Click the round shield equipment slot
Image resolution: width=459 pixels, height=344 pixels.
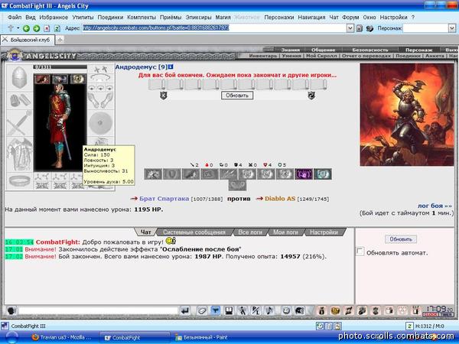pyautogui.click(x=100, y=123)
